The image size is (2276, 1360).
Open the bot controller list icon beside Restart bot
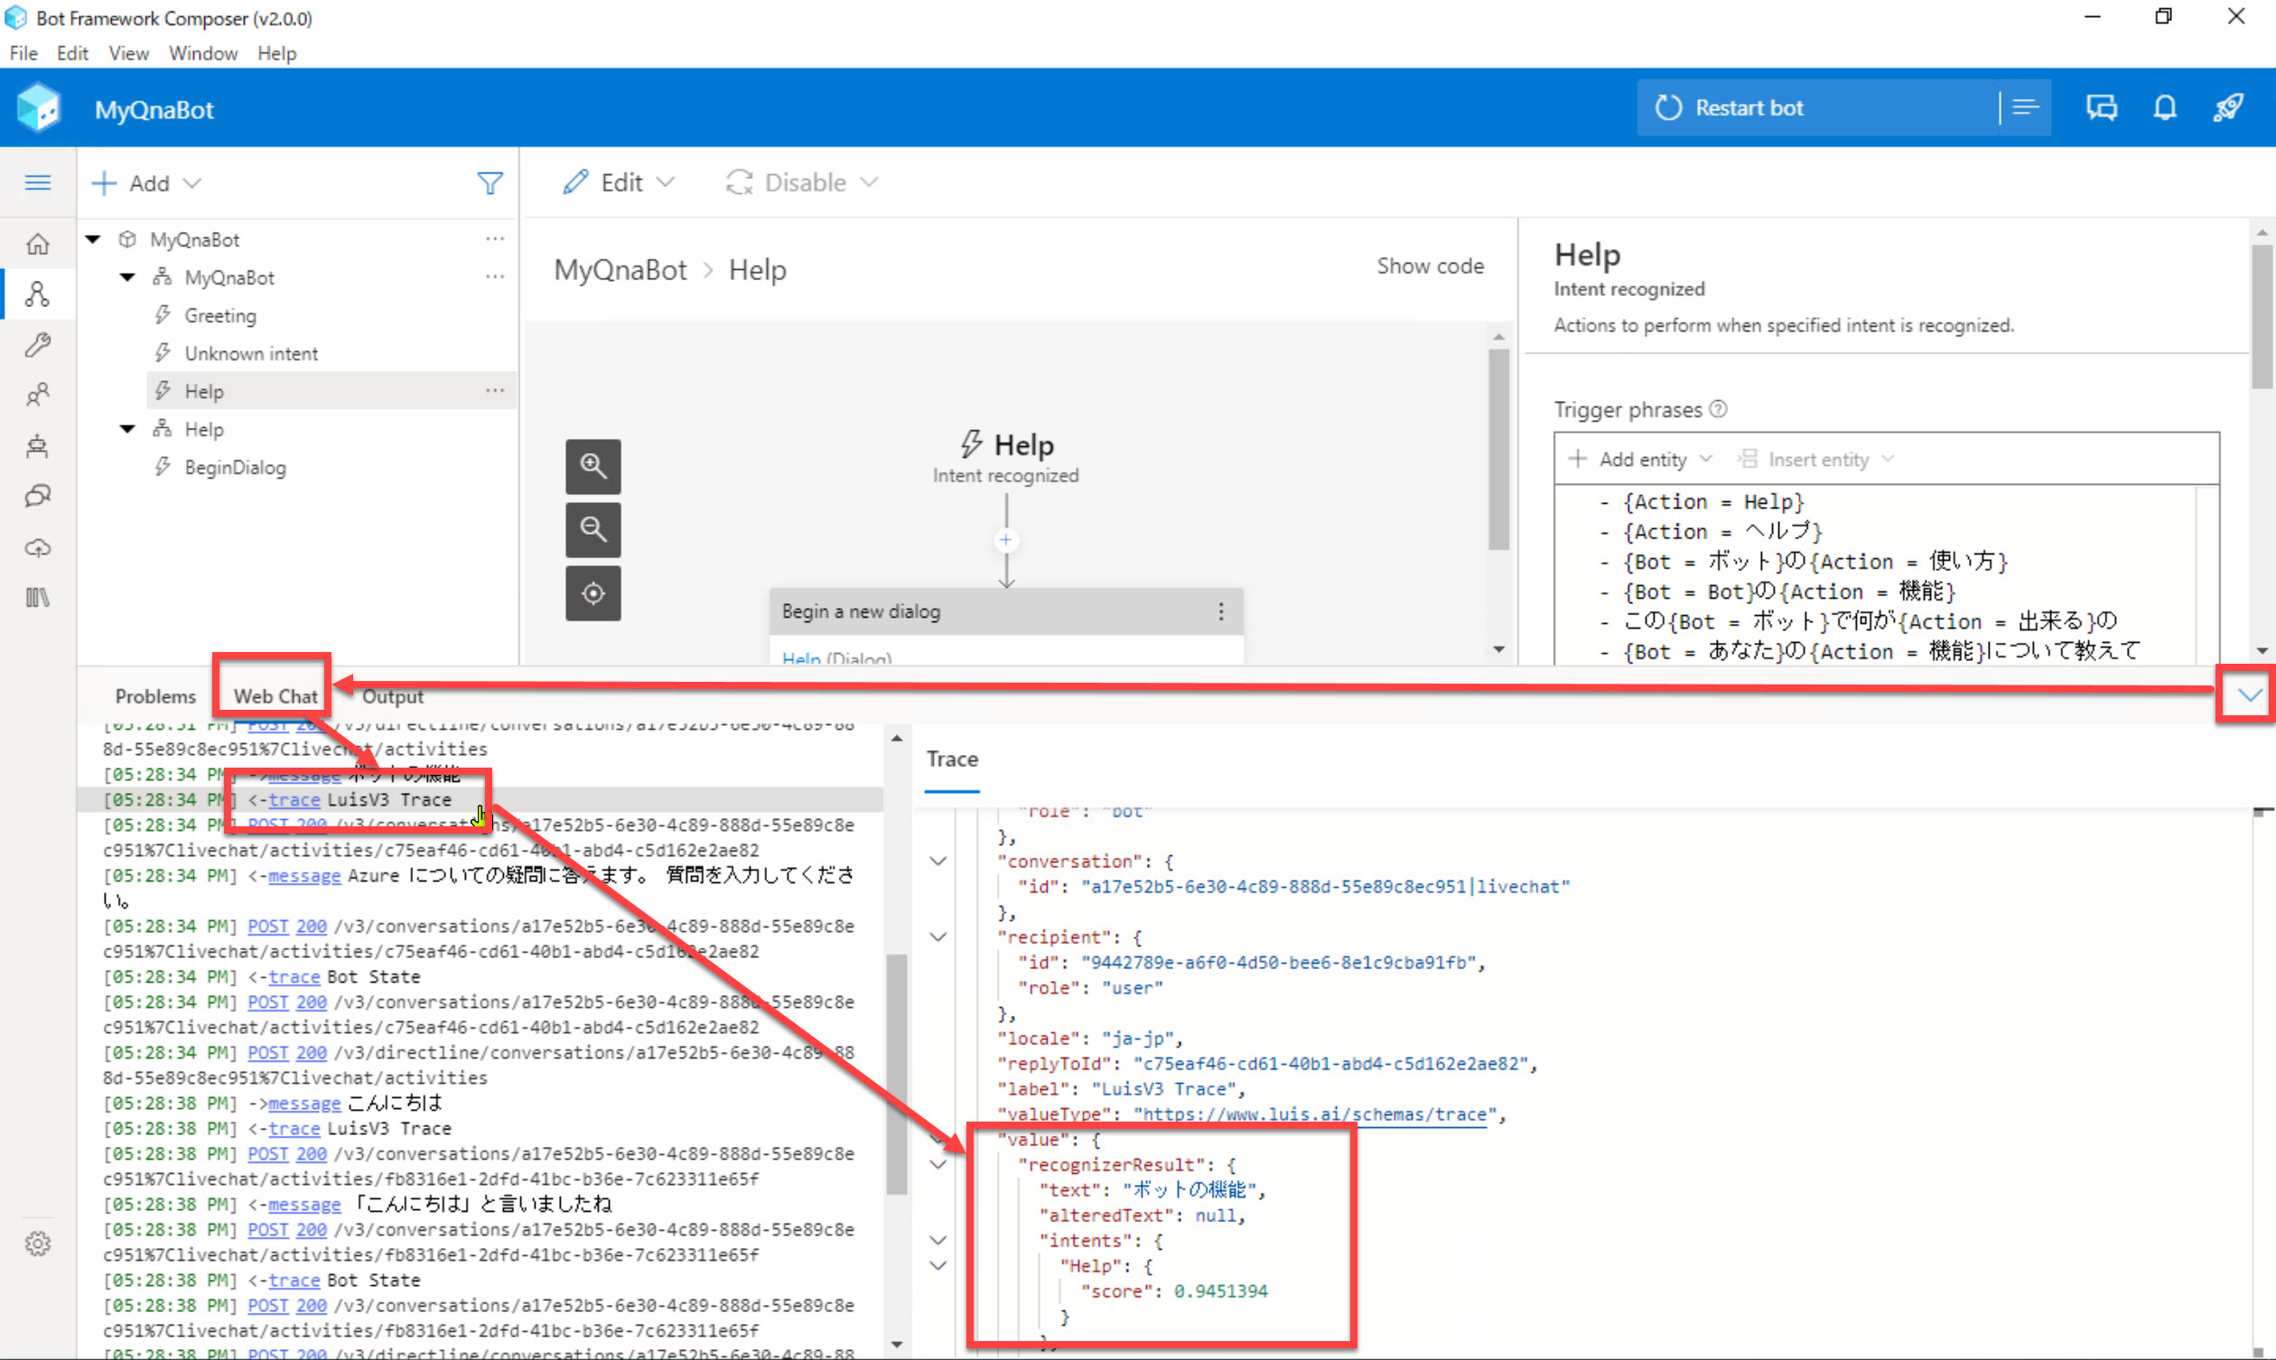pyautogui.click(x=2025, y=107)
